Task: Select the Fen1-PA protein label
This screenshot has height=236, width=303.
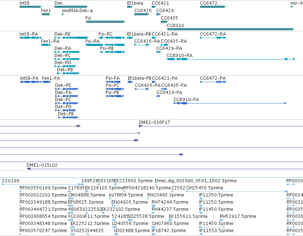Action: (x=51, y=78)
